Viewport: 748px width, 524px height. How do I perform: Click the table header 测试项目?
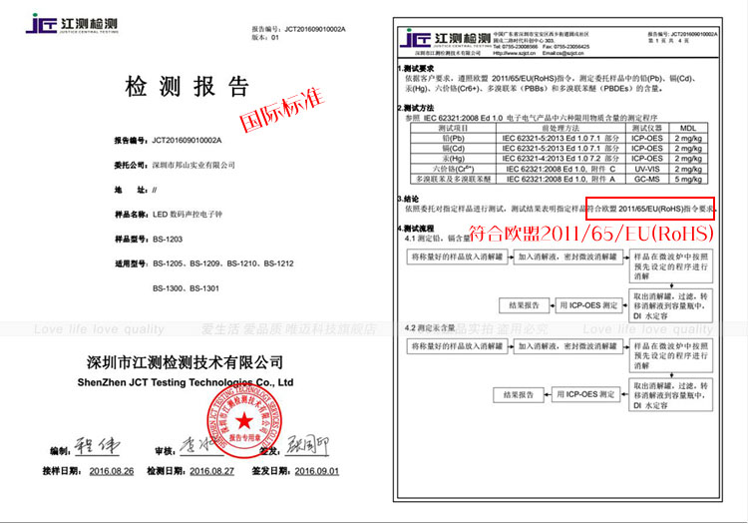[453, 128]
